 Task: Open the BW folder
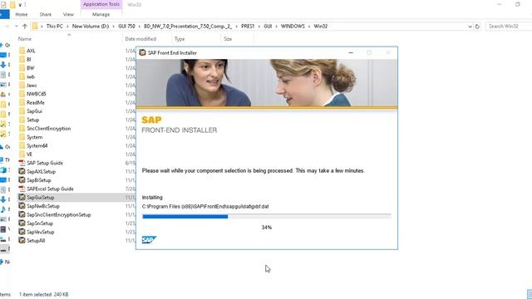pos(30,68)
